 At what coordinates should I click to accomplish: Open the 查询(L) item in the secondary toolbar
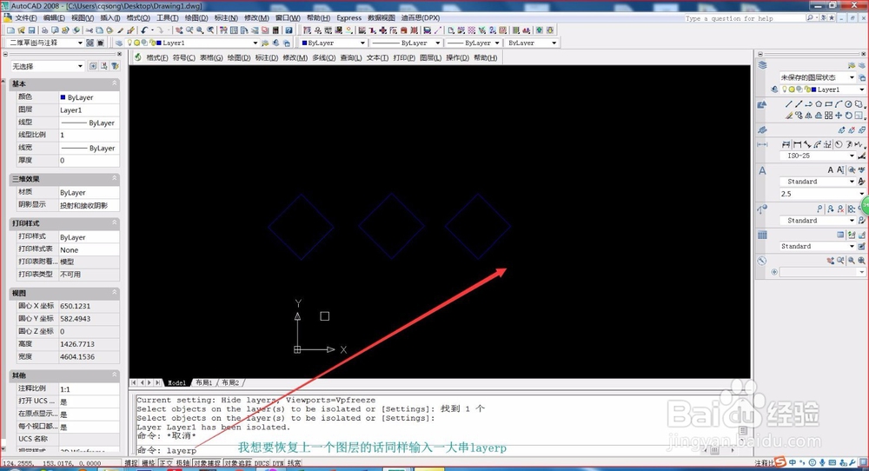(x=351, y=57)
